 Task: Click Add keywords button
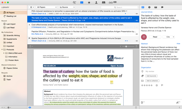coord(151,76)
